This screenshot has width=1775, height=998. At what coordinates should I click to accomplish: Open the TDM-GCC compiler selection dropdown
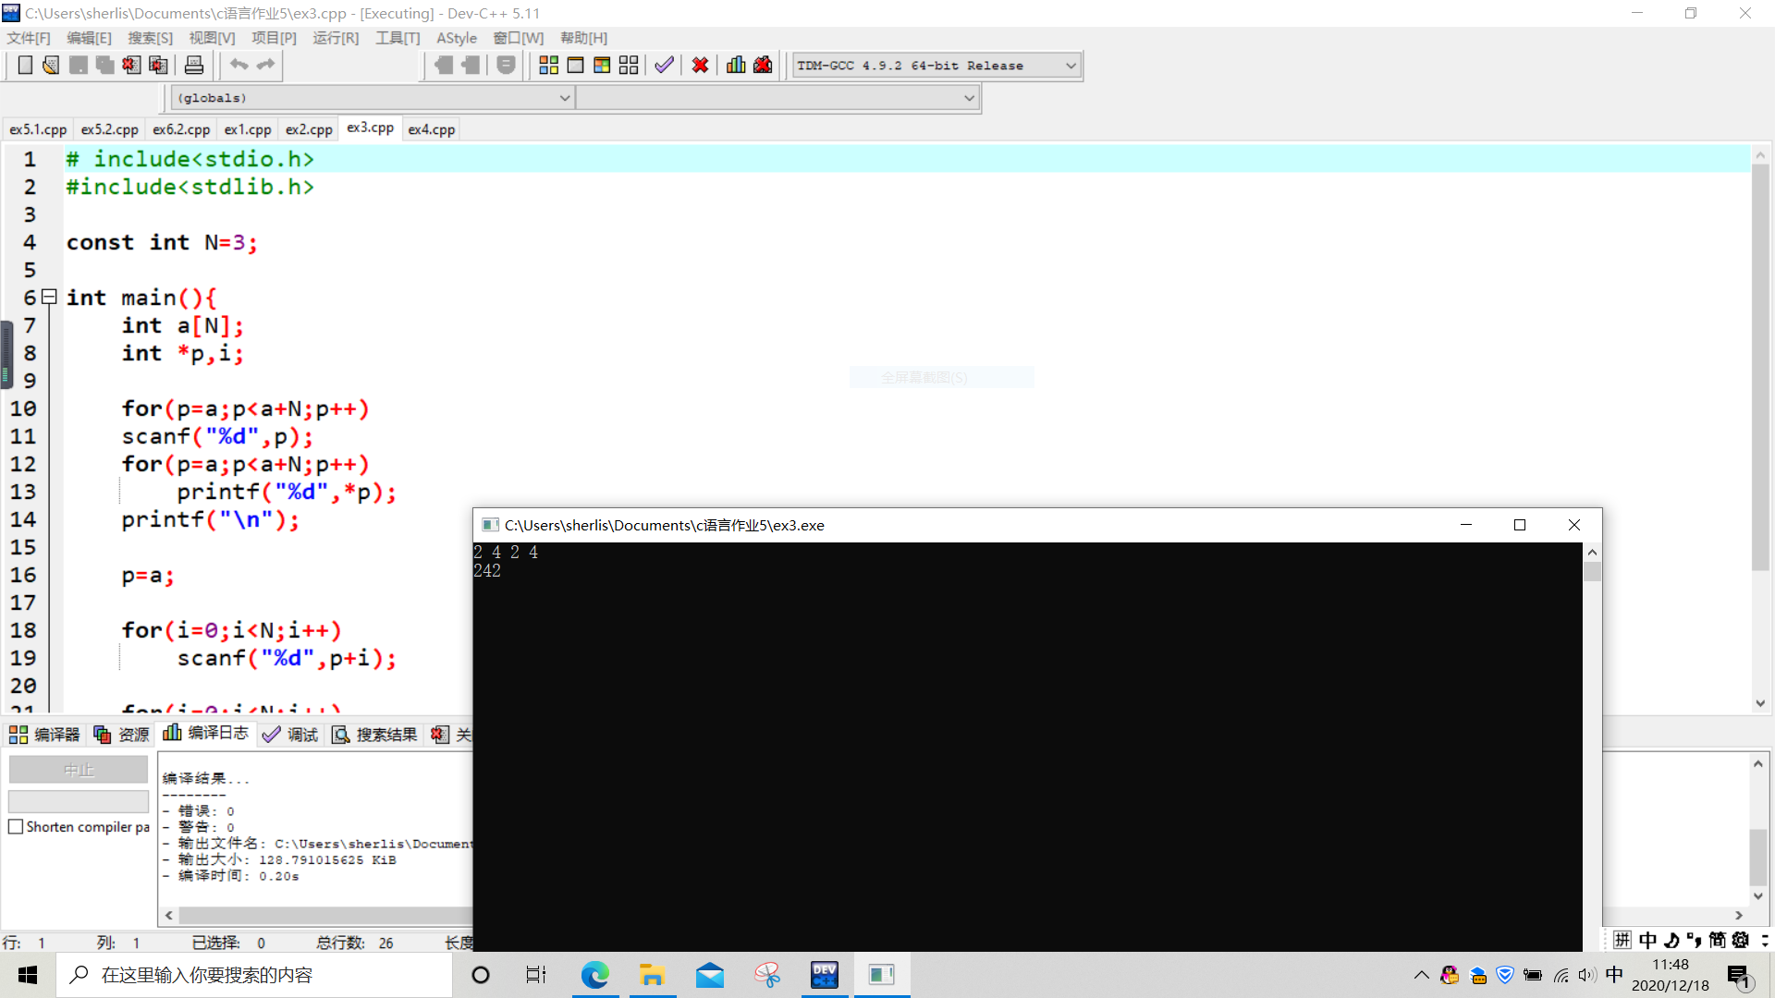[1071, 66]
